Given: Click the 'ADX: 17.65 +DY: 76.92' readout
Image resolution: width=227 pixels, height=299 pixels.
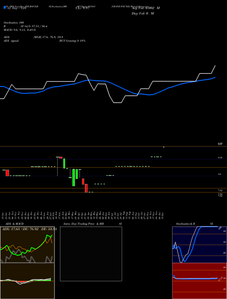Looking at the screenshot, I should 20,229.
